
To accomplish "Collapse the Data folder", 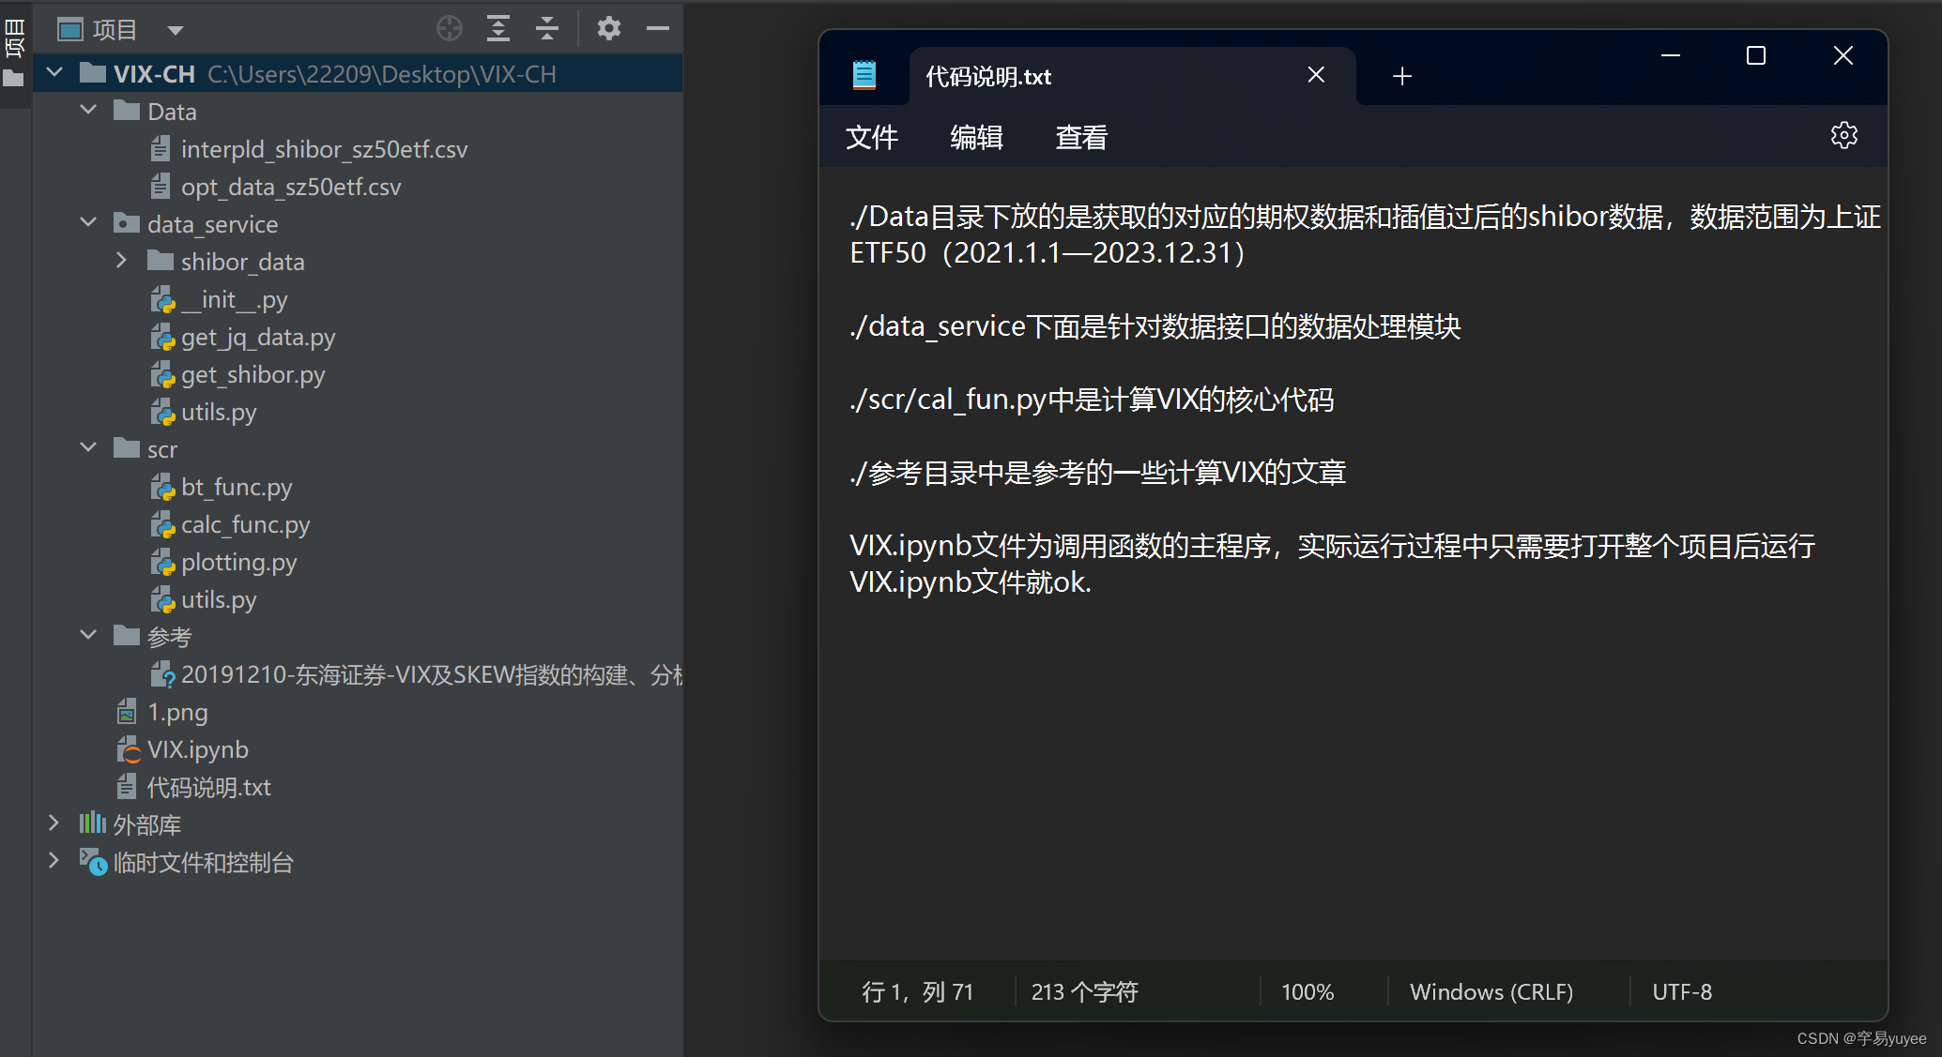I will [88, 111].
